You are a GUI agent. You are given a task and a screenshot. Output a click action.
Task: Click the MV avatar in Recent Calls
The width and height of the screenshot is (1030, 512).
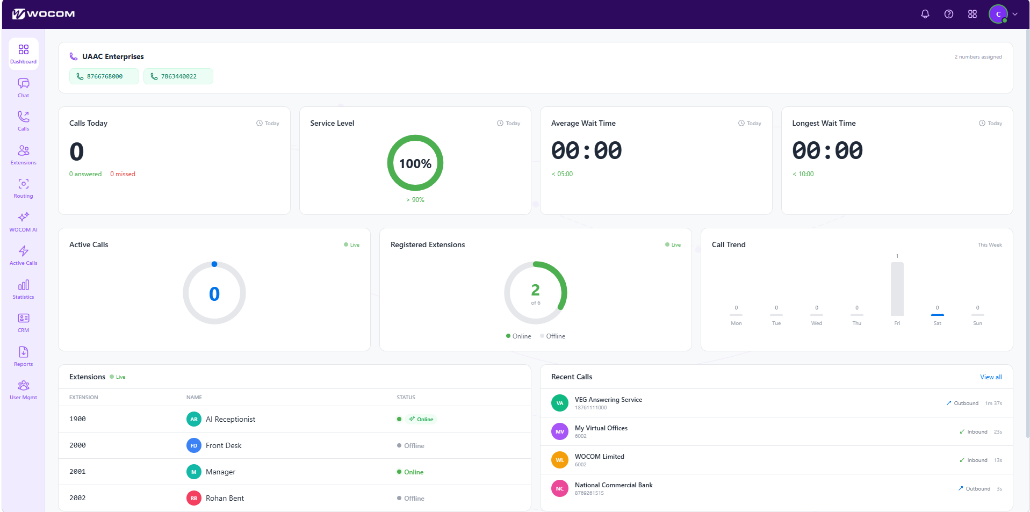coord(560,431)
